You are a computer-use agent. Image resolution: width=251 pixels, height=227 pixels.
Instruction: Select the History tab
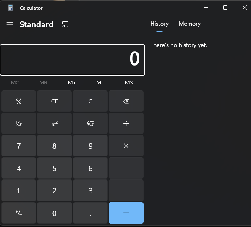click(x=159, y=24)
